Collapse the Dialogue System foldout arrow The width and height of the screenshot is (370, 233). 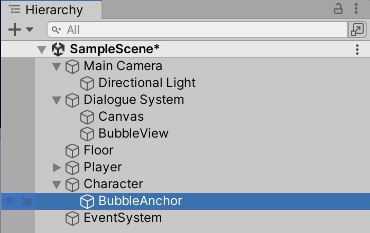(57, 100)
